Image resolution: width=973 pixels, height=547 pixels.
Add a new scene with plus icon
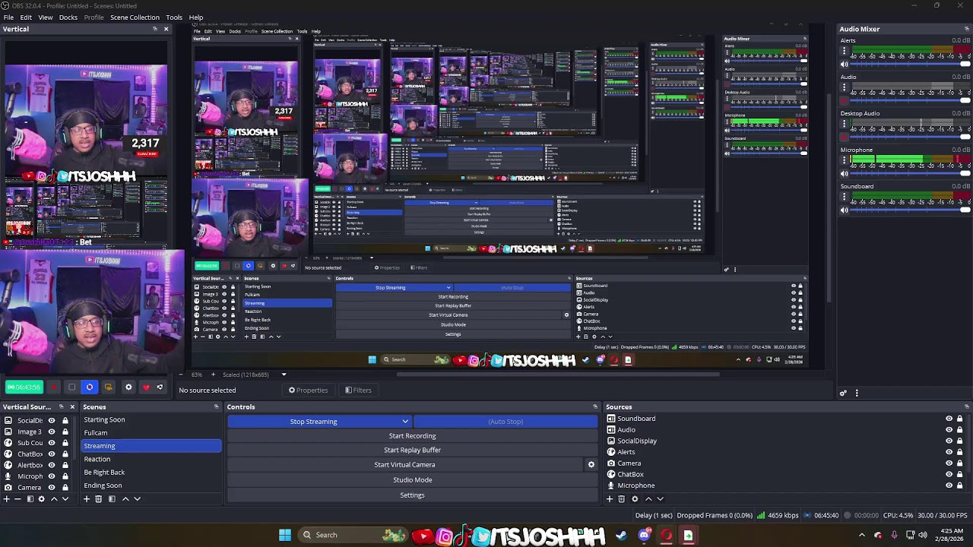(87, 499)
